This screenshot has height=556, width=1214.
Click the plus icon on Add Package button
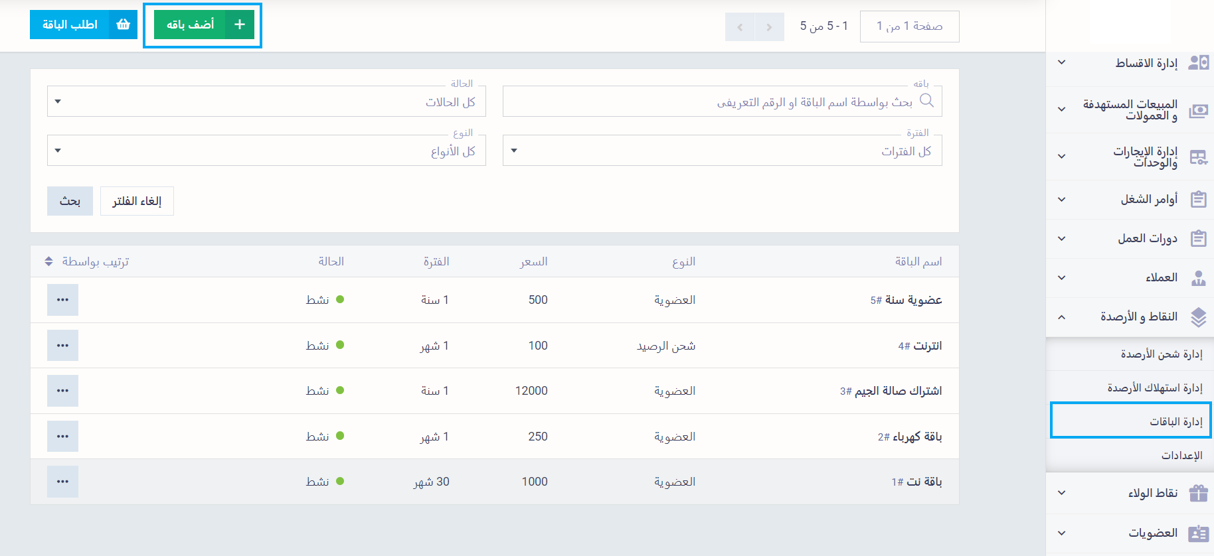[x=240, y=25]
